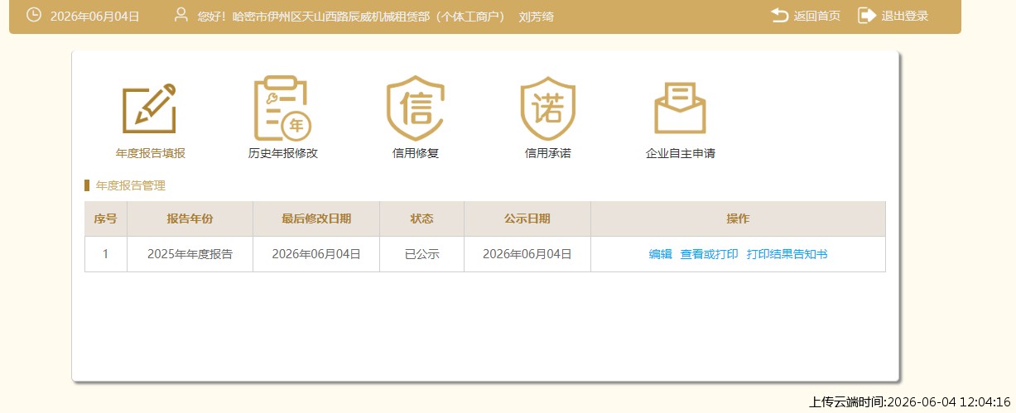This screenshot has height=413, width=1016.
Task: Select the 年度报告填报 label
Action: [150, 153]
